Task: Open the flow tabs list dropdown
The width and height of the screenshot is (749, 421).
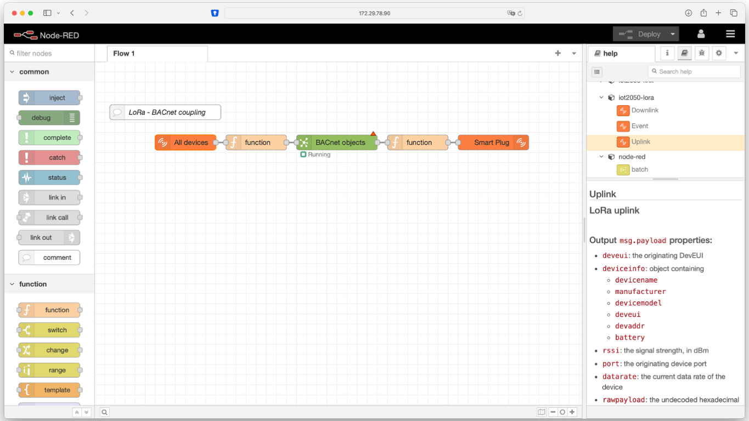Action: coord(574,53)
